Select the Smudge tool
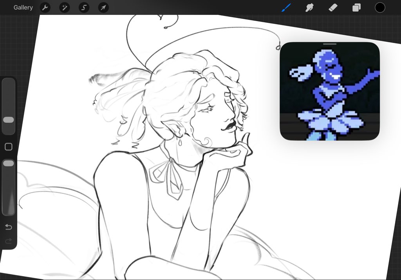 309,8
